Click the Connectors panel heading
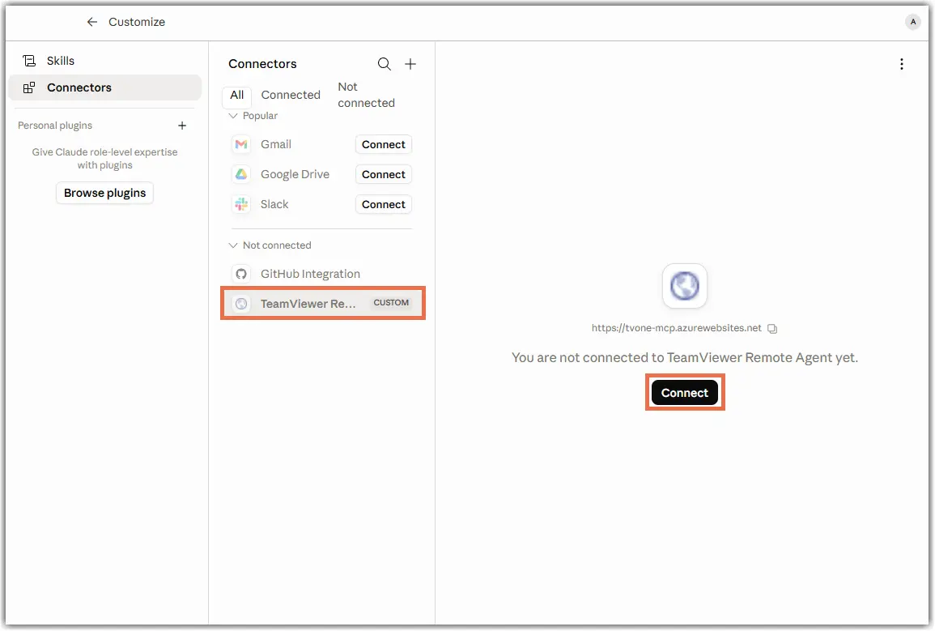 pos(262,64)
